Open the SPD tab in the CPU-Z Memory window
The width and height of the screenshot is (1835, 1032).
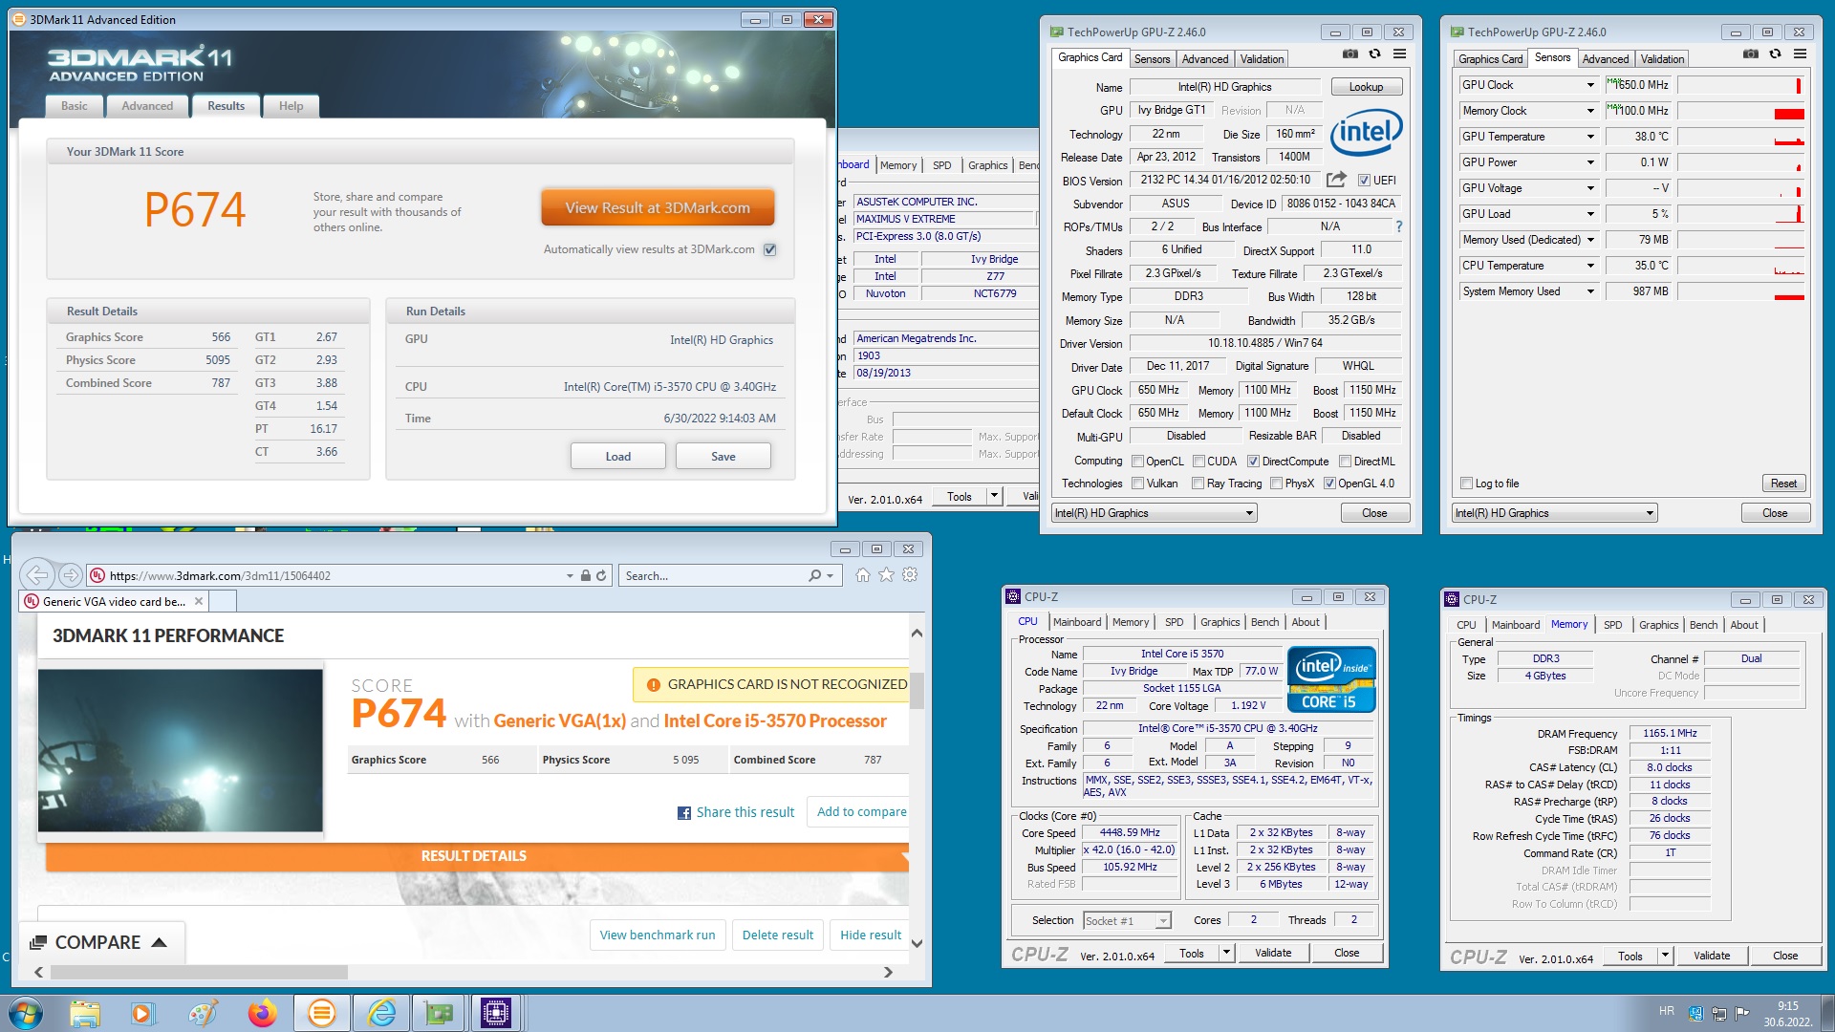tap(1612, 625)
